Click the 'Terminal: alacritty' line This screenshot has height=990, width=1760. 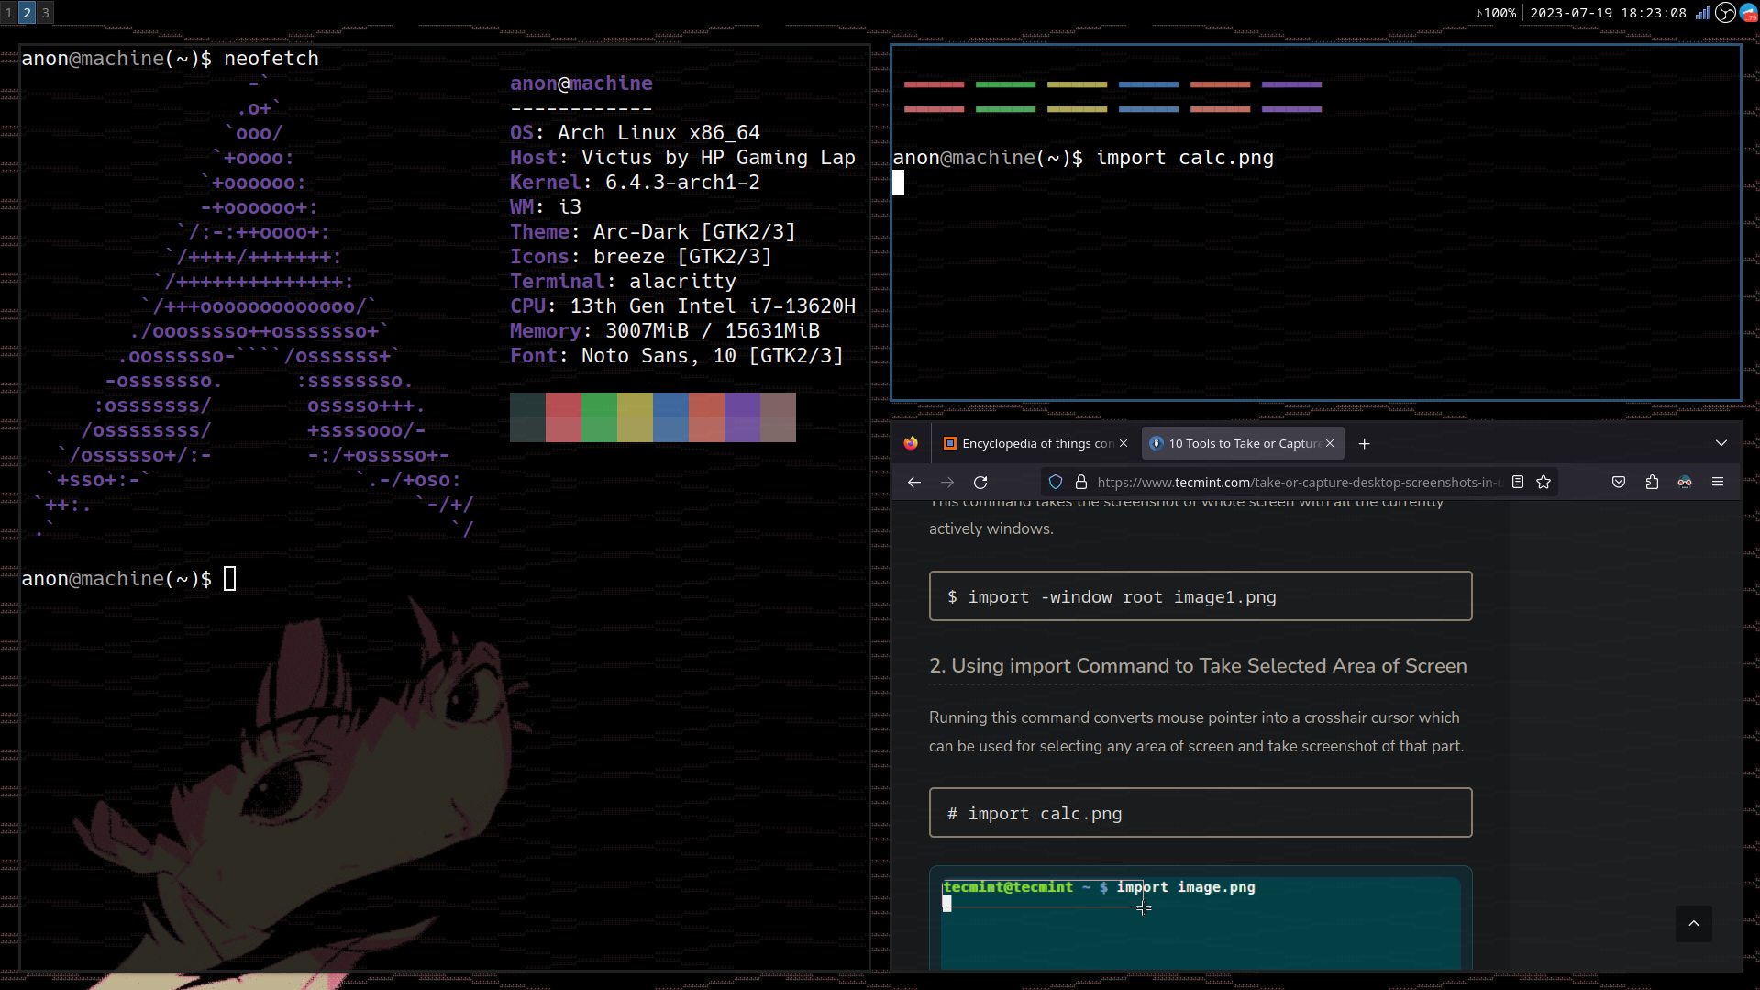[x=623, y=282]
